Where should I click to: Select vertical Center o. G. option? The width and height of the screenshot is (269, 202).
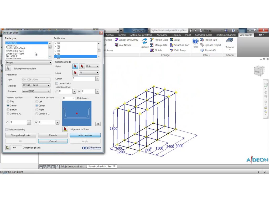pyautogui.click(x=8, y=114)
